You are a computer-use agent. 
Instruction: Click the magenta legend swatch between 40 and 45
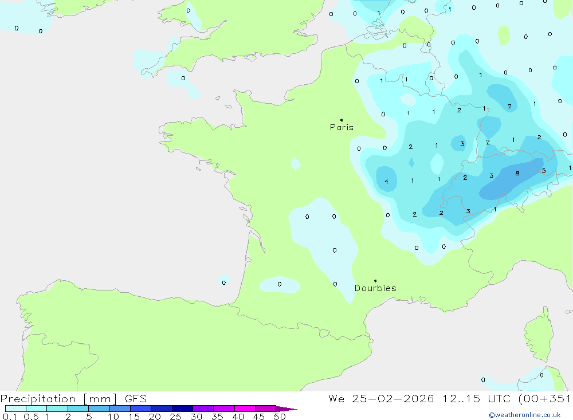pos(245,409)
